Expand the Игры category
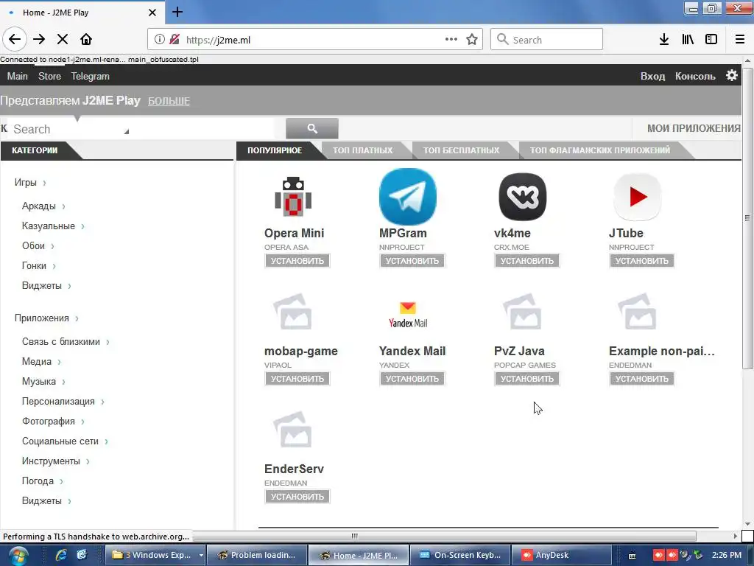 pos(29,183)
